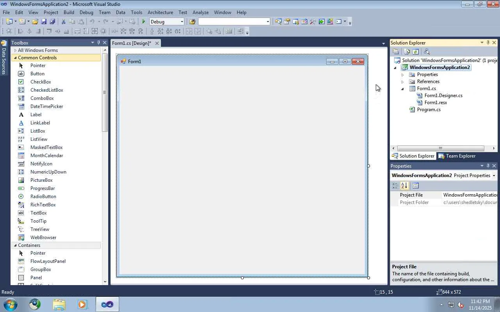The height and width of the screenshot is (312, 500).
Task: Click the Properties icon in Solution Explorer toolbar
Action: (396, 51)
